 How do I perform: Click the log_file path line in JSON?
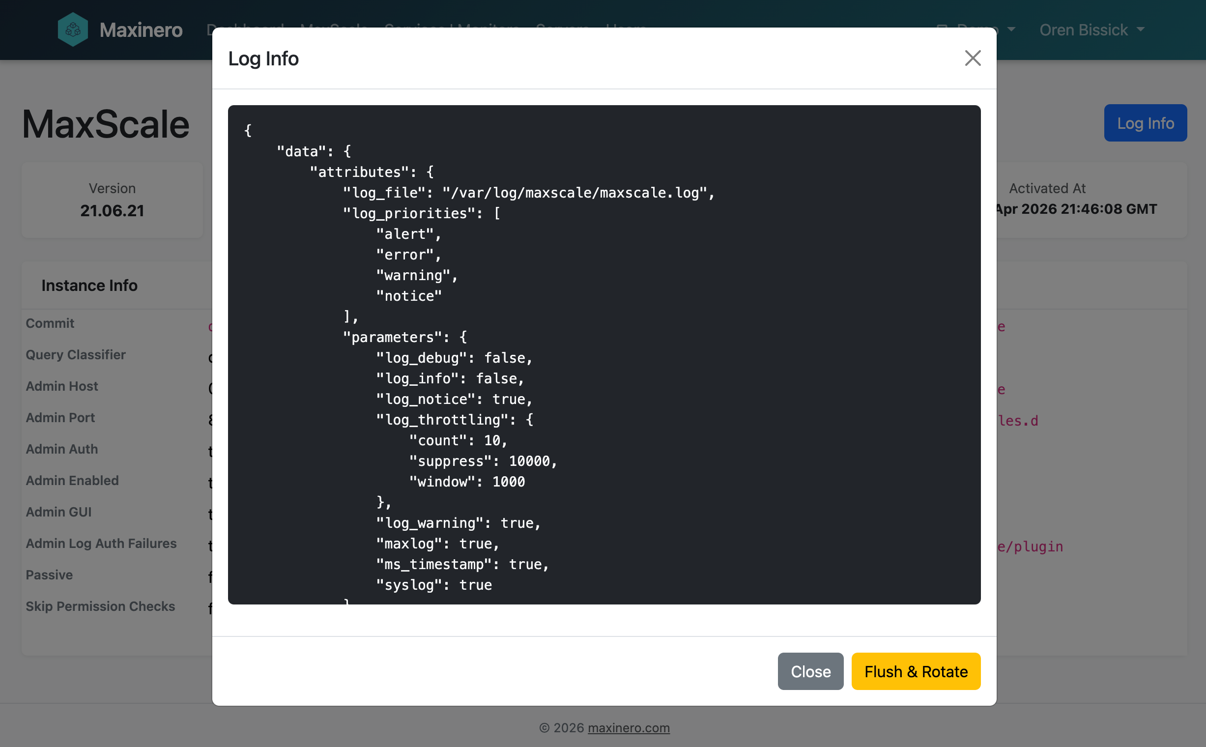pyautogui.click(x=529, y=193)
